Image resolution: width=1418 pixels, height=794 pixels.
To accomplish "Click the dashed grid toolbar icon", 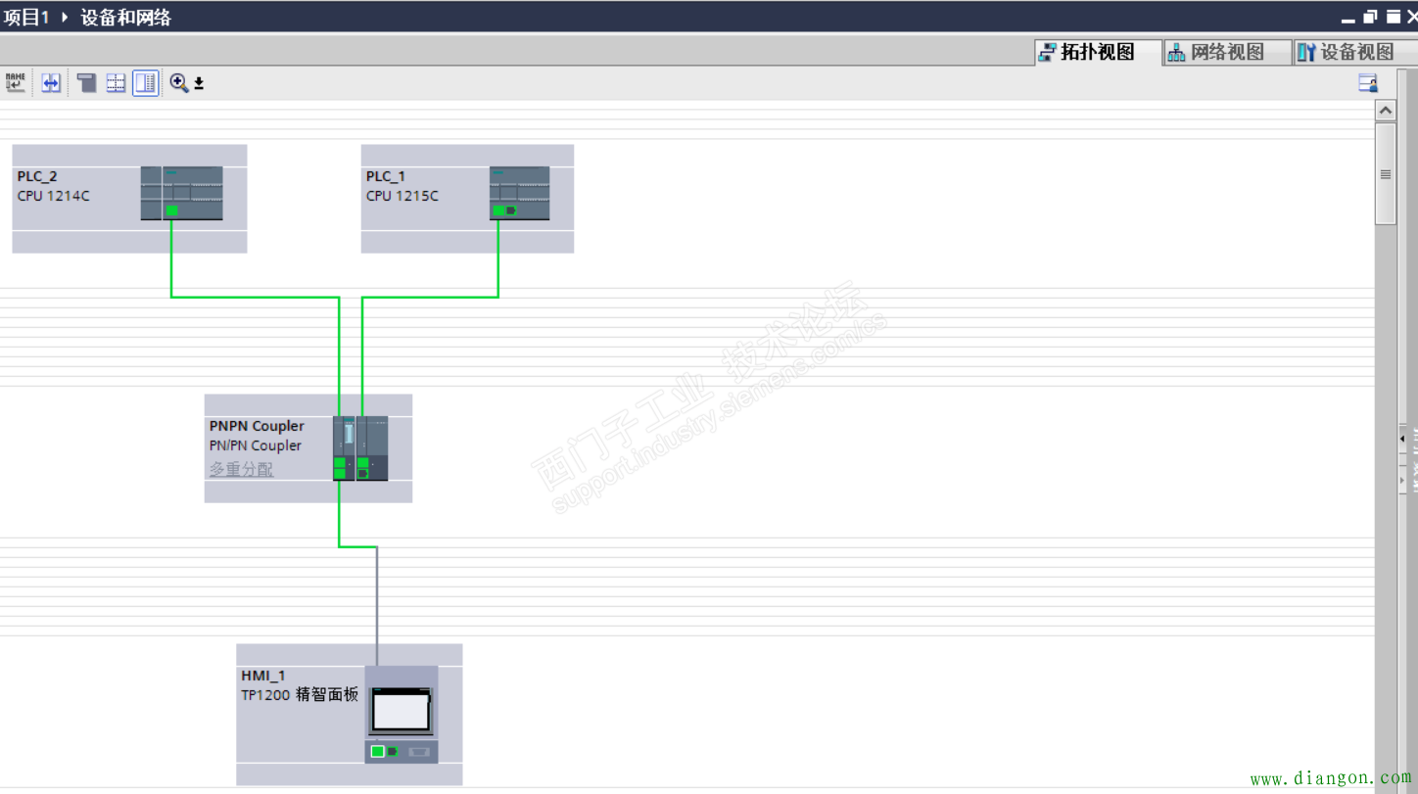I will [x=116, y=83].
